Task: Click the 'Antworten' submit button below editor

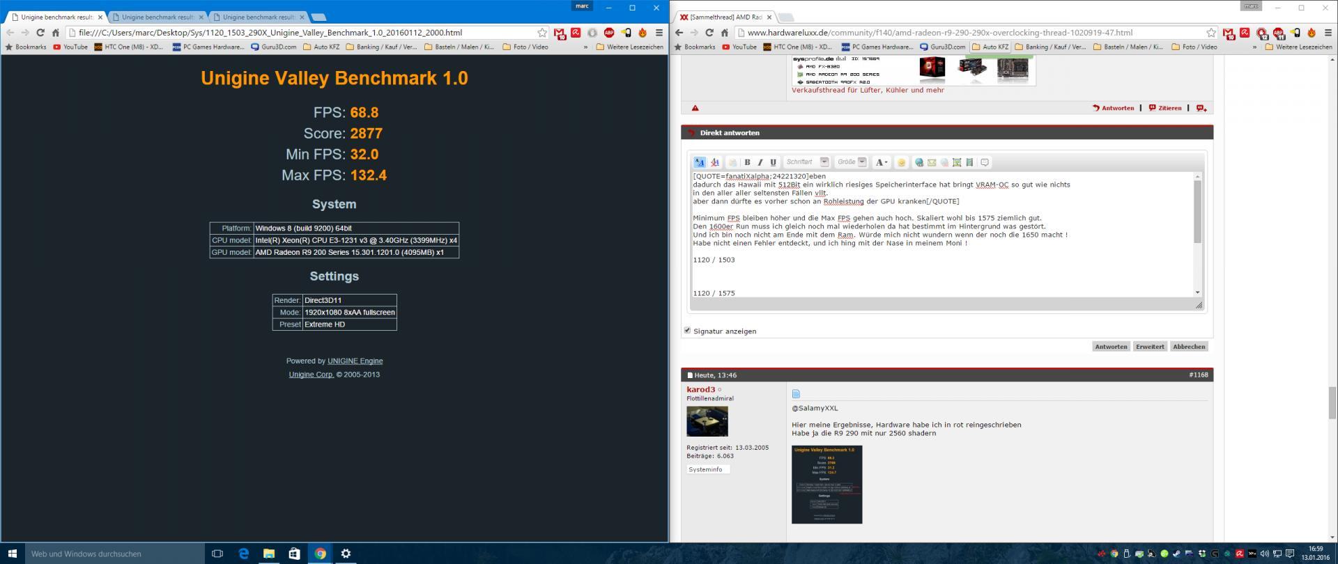Action: pyautogui.click(x=1111, y=346)
